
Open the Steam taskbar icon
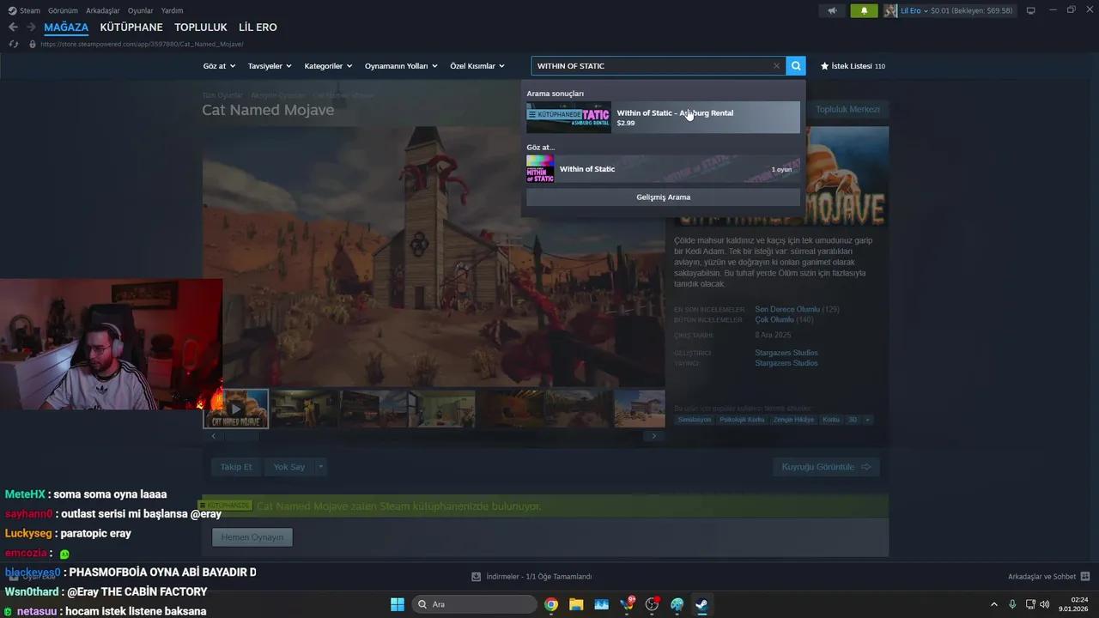coord(701,604)
